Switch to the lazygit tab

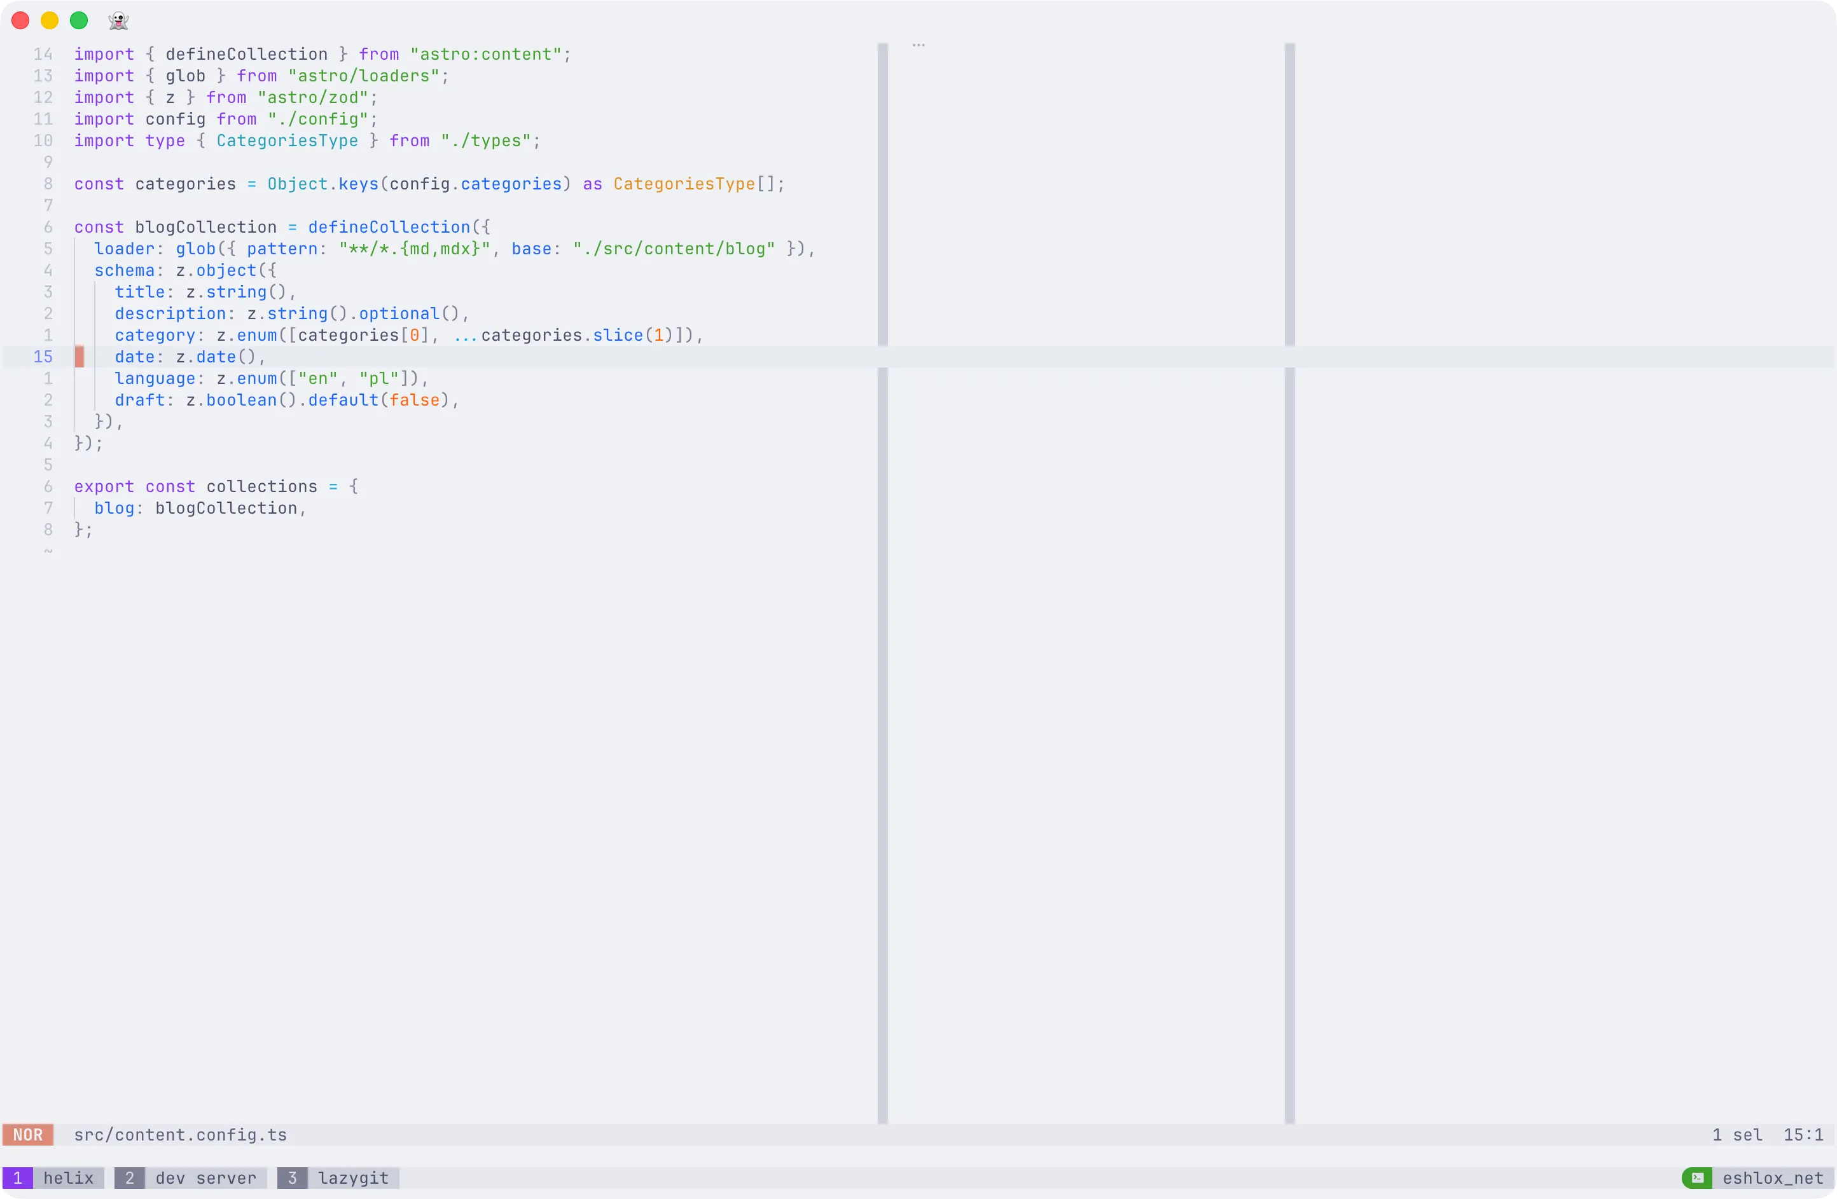[x=354, y=1178]
